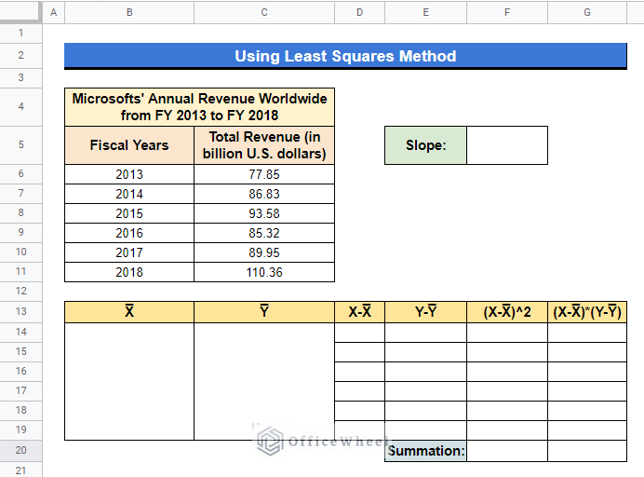Click the cell containing 2017

pyautogui.click(x=129, y=252)
